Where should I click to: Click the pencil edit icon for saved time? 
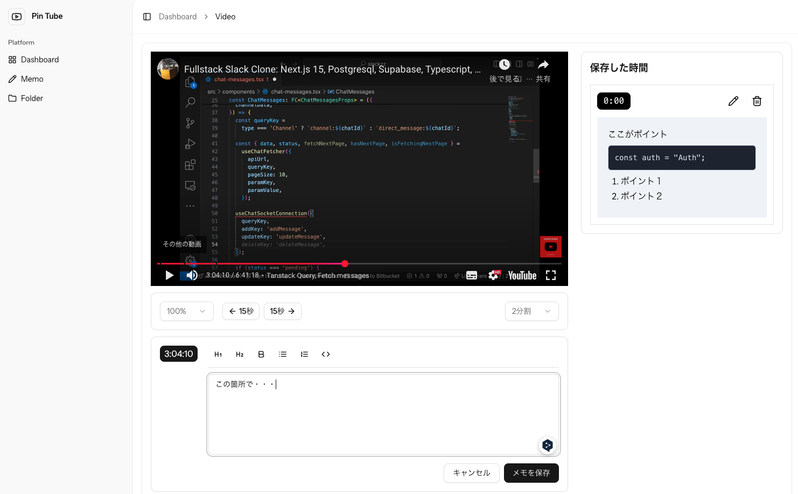[x=733, y=101]
